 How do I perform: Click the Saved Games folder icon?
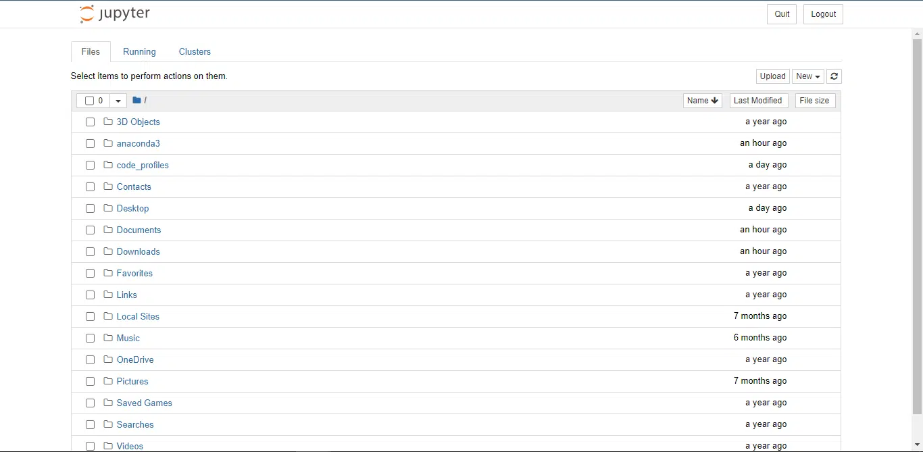point(108,403)
